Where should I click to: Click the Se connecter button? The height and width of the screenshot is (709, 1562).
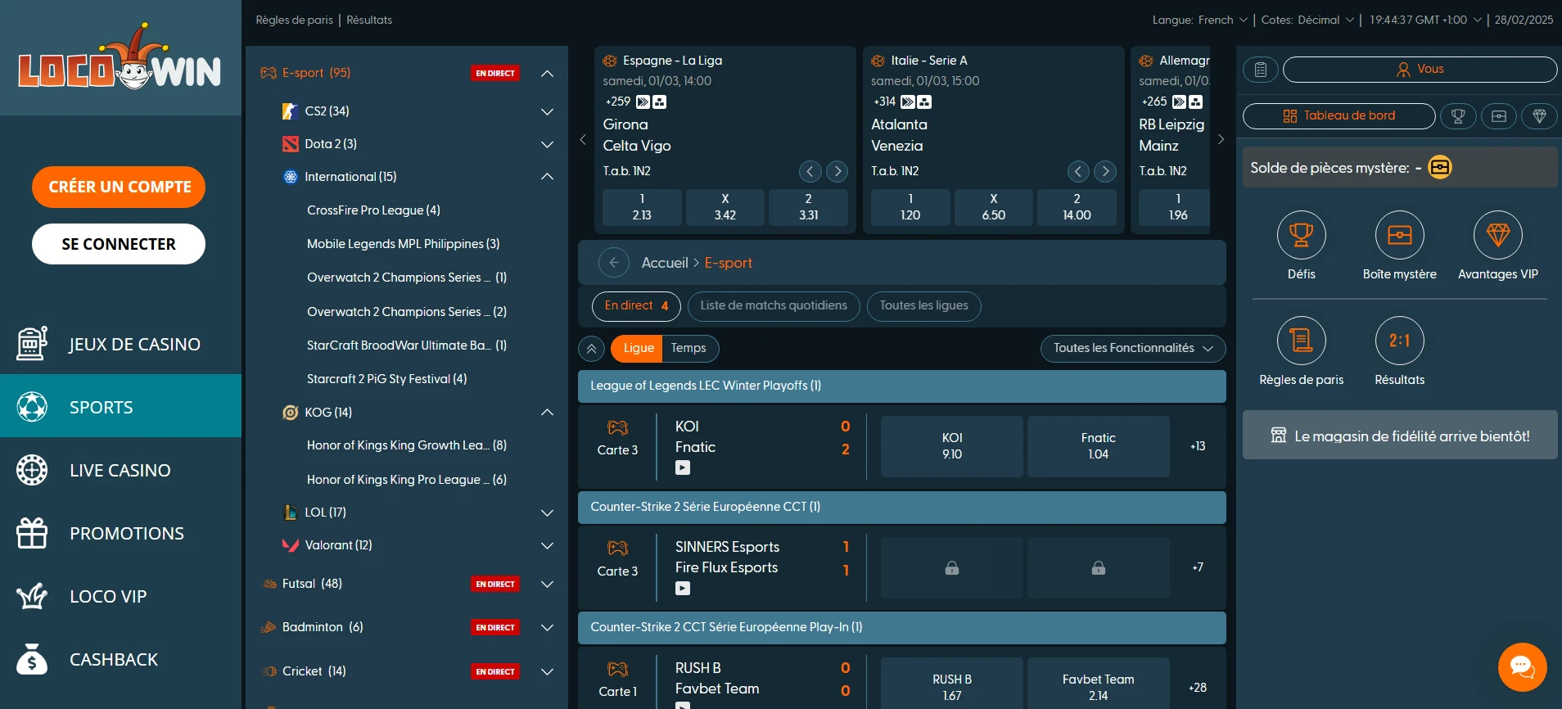click(119, 244)
